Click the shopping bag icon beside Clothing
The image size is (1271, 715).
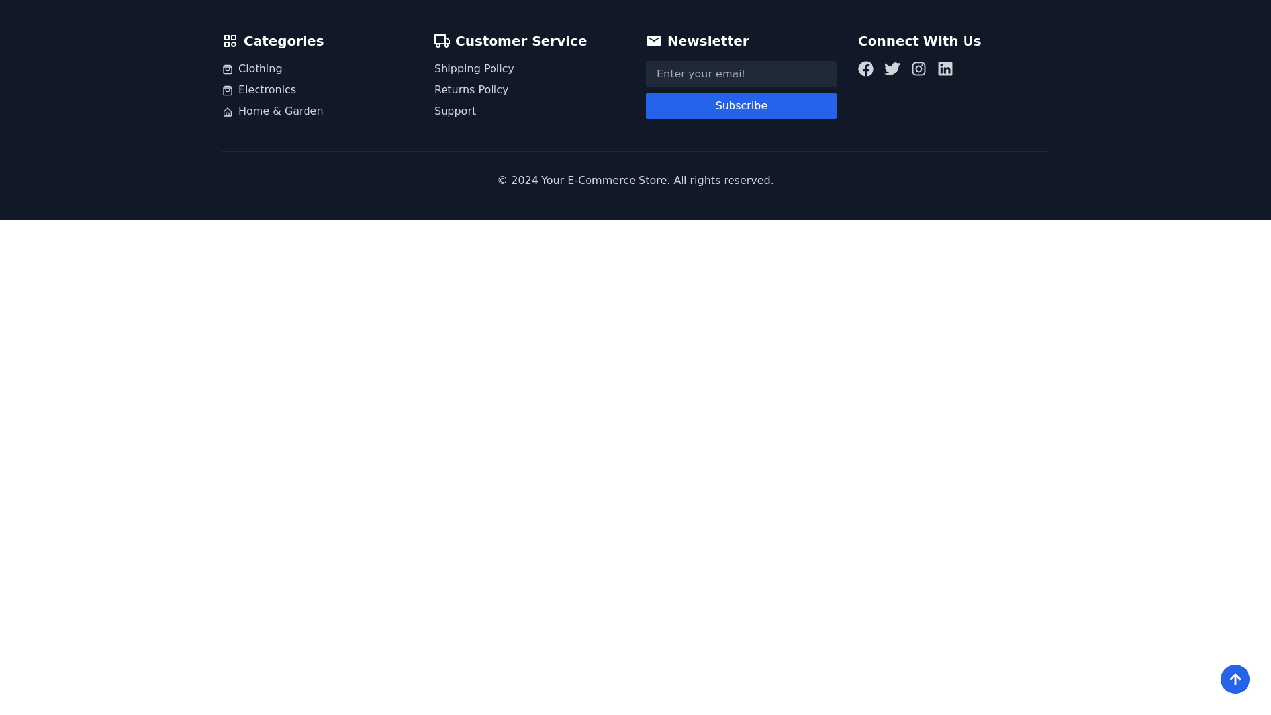(228, 70)
